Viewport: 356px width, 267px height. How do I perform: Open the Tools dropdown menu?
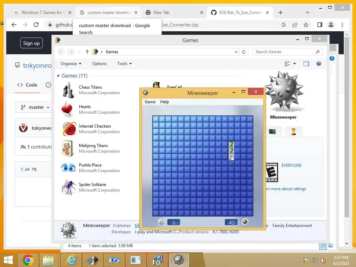124,64
